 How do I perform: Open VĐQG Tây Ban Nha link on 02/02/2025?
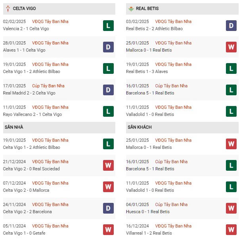point(50,21)
